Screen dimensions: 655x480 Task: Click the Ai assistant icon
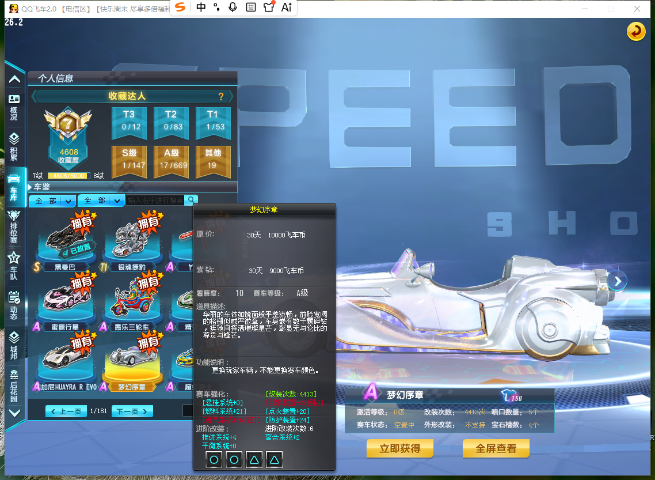click(x=287, y=7)
